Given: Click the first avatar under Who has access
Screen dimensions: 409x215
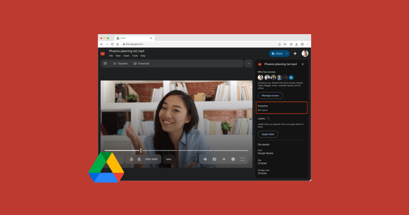Looking at the screenshot, I should (x=260, y=77).
